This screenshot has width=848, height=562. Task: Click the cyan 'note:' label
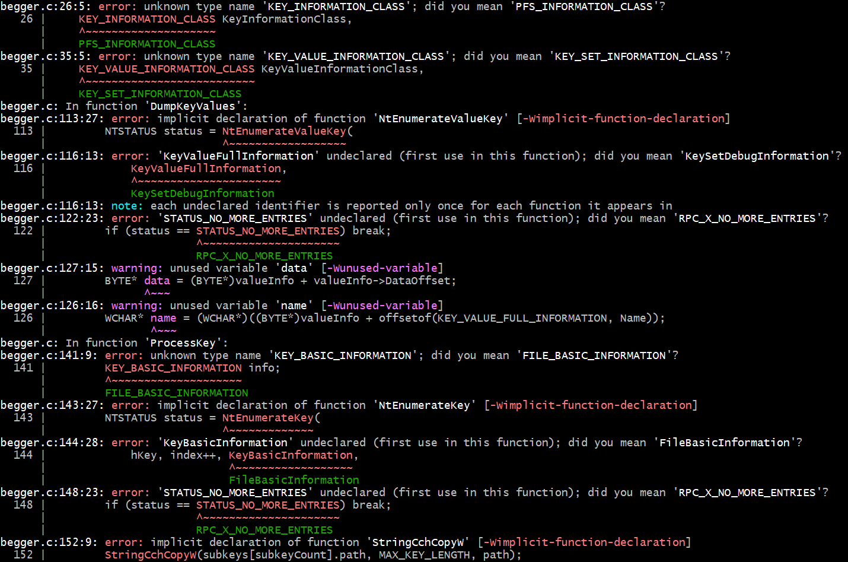point(127,206)
